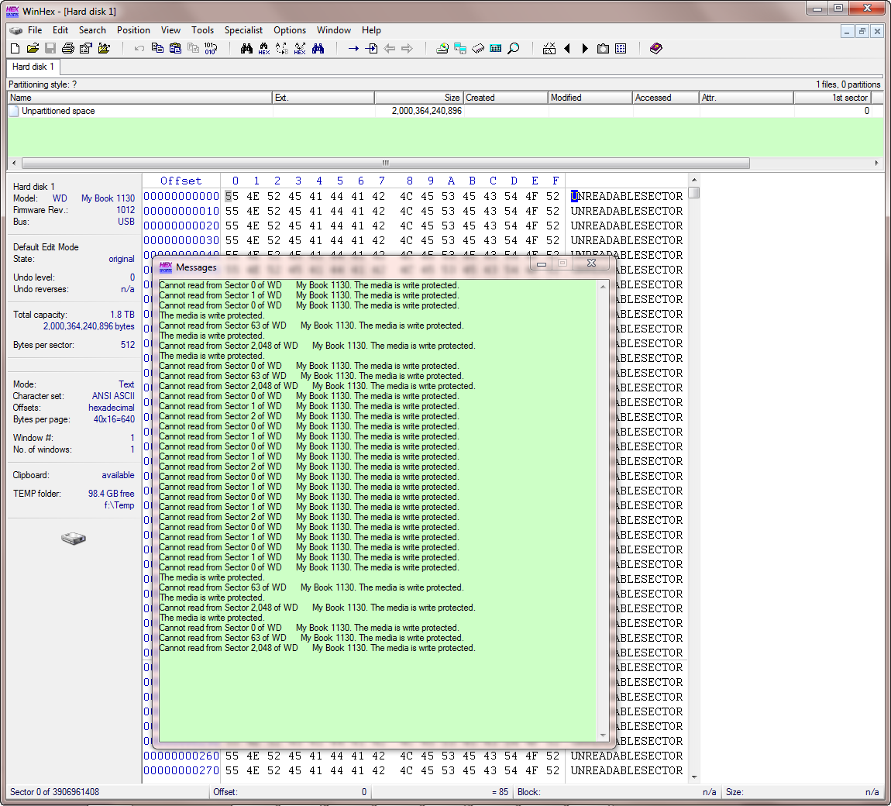Image resolution: width=891 pixels, height=806 pixels.
Task: Click the Go to sector icon
Action: tap(372, 49)
